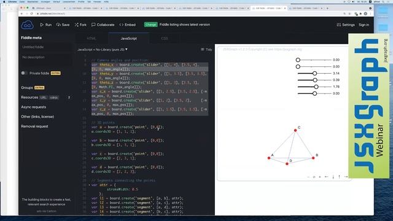Collapse the var attr code fold arrow

tap(89, 185)
